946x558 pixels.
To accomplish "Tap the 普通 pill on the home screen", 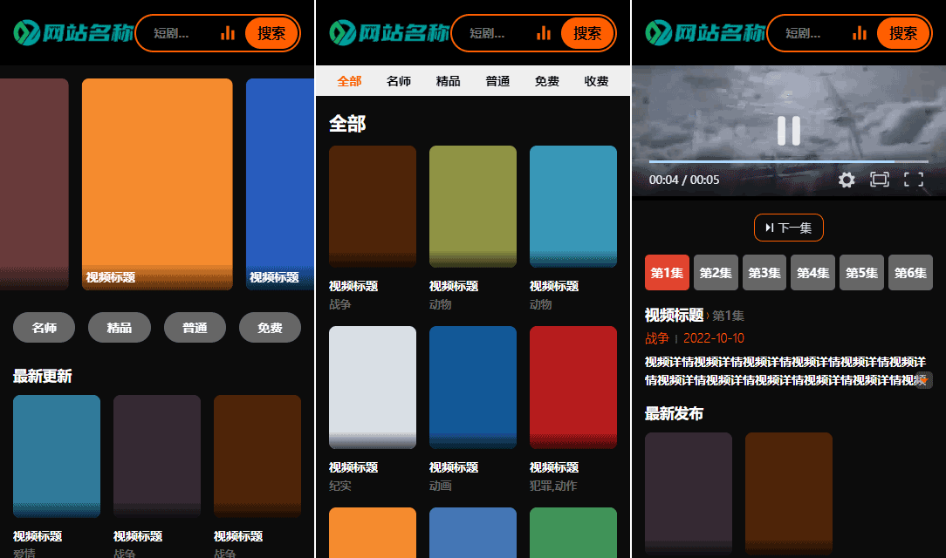I will pyautogui.click(x=195, y=327).
